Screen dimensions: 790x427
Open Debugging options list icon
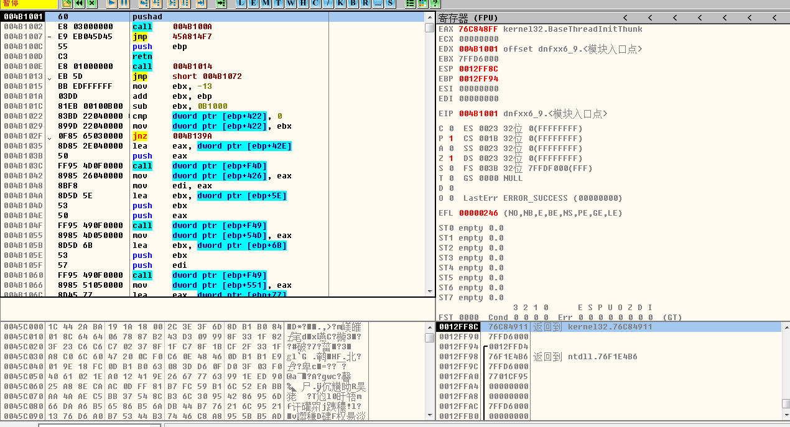[x=411, y=3]
